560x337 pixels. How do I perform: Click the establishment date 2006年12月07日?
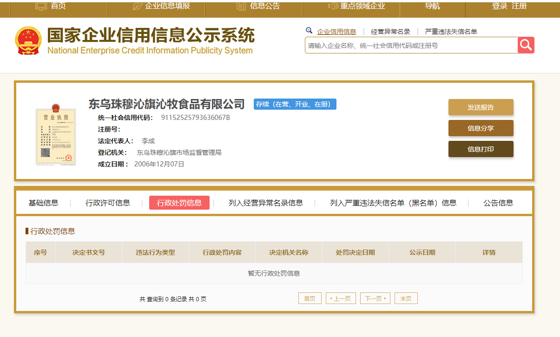pyautogui.click(x=159, y=164)
